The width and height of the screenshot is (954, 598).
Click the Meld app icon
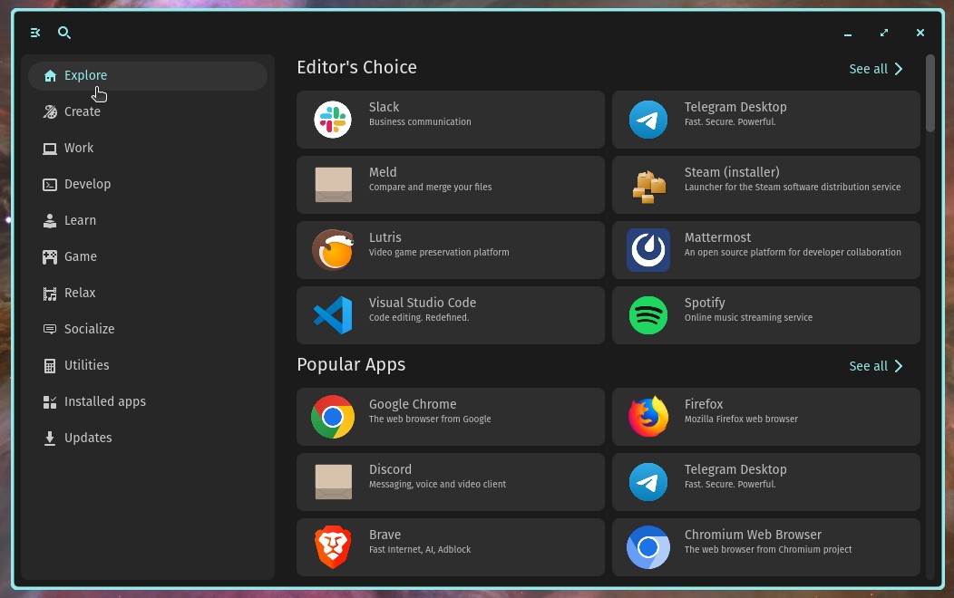(x=334, y=185)
